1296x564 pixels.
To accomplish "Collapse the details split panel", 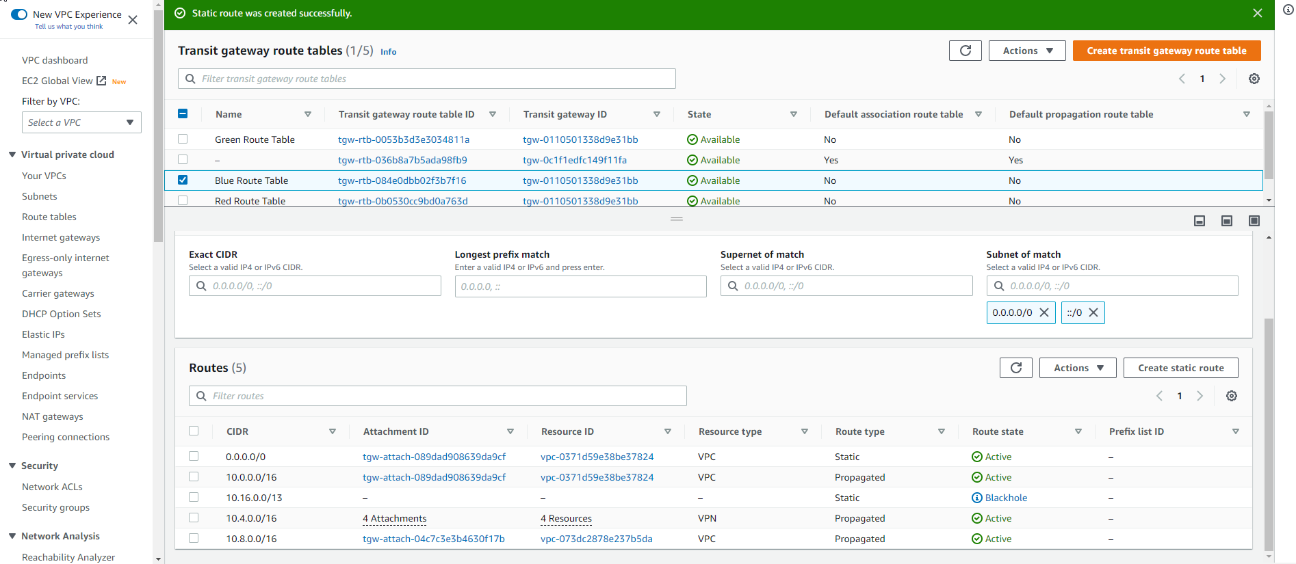I will [x=1199, y=221].
